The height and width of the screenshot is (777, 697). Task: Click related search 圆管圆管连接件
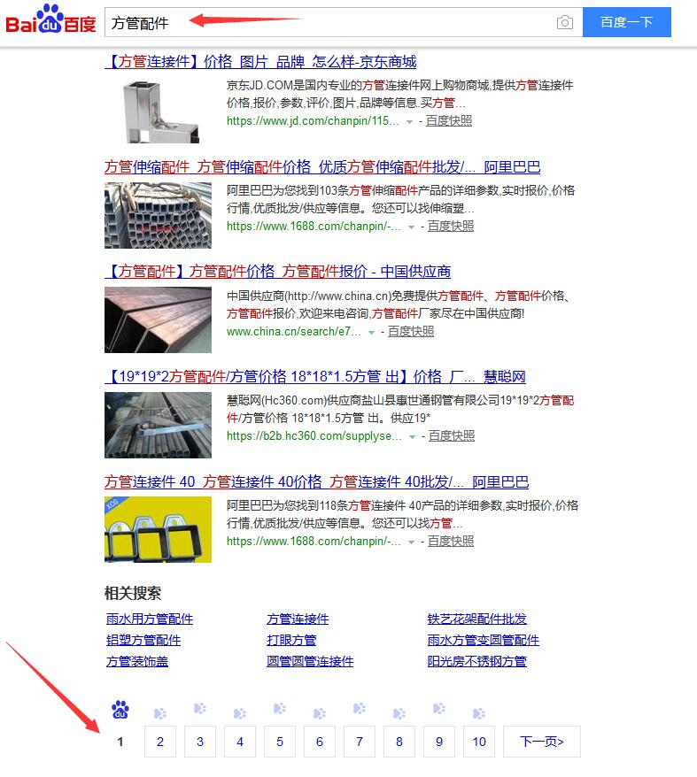[310, 661]
